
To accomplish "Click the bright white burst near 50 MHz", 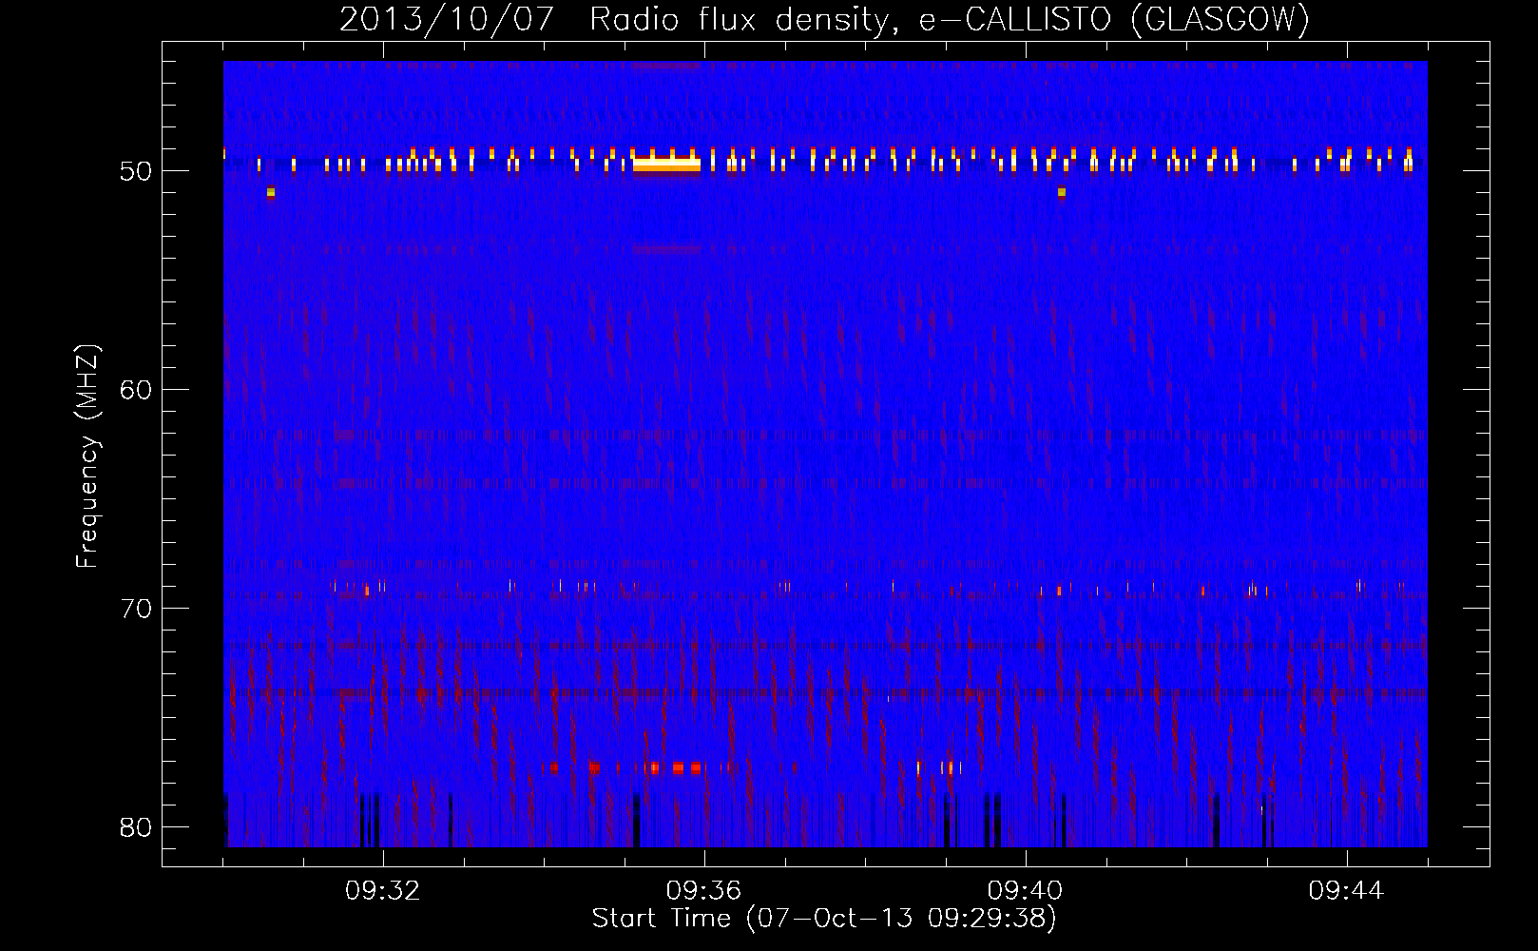I will pos(667,164).
